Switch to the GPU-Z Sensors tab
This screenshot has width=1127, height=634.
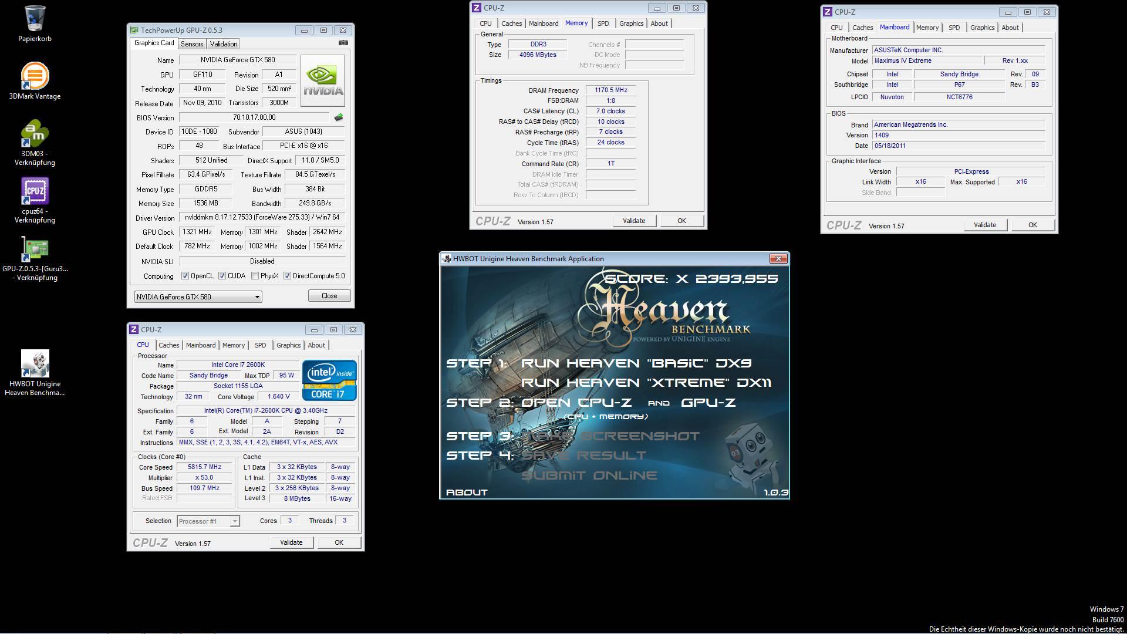(x=192, y=44)
